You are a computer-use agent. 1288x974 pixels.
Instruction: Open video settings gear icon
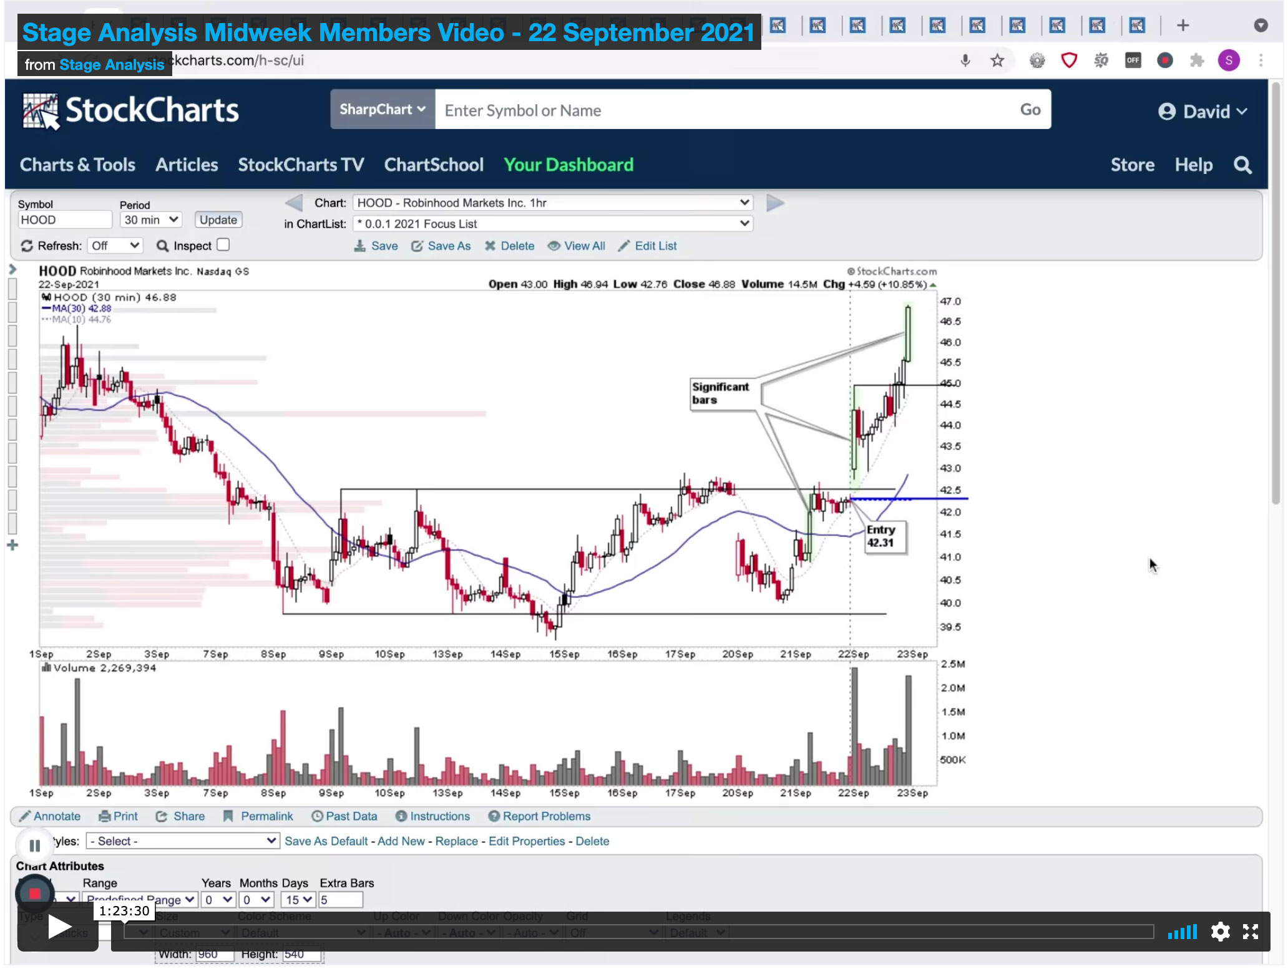click(1220, 932)
